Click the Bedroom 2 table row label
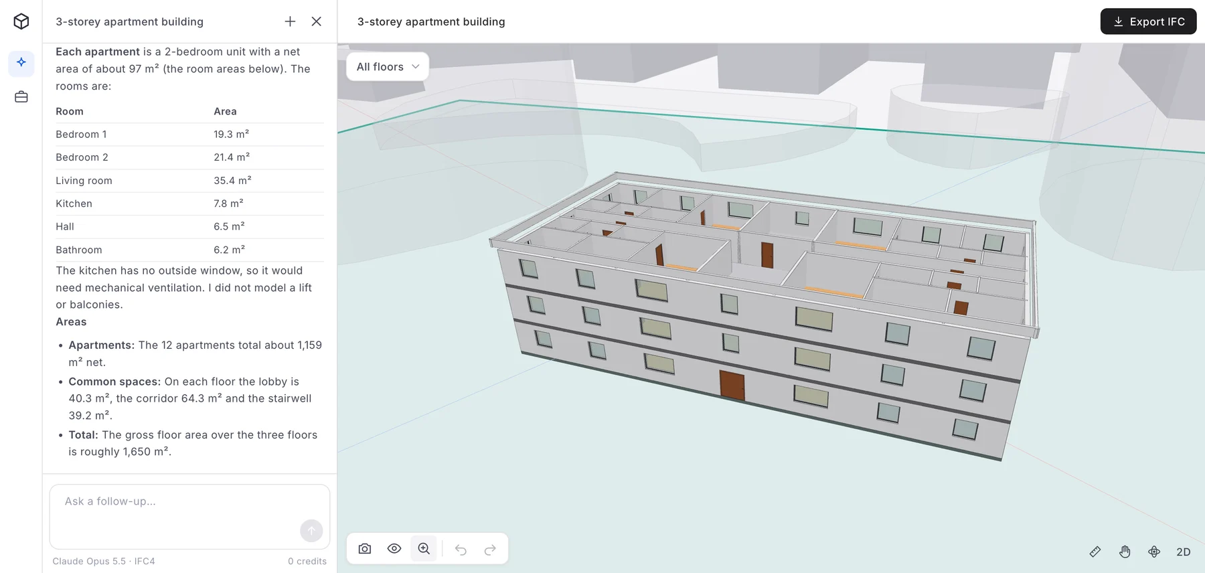Viewport: 1205px width, 573px height. (x=82, y=157)
